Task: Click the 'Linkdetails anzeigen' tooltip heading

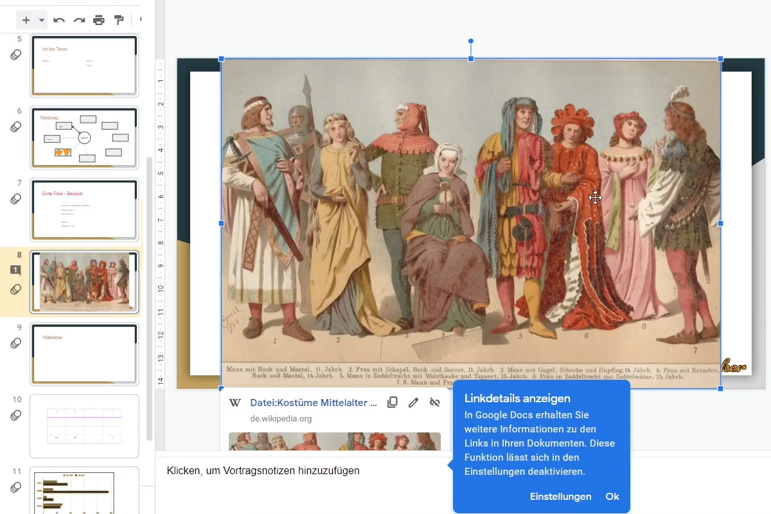Action: (517, 398)
